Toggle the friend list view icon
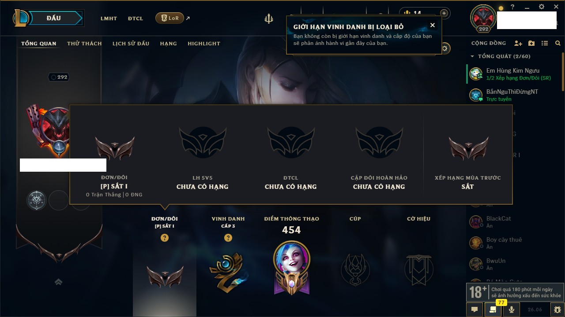565x317 pixels. click(x=545, y=43)
